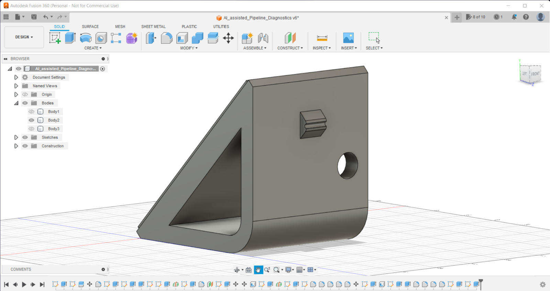The height and width of the screenshot is (291, 550).
Task: Activate the Move/Copy tool
Action: tap(228, 38)
